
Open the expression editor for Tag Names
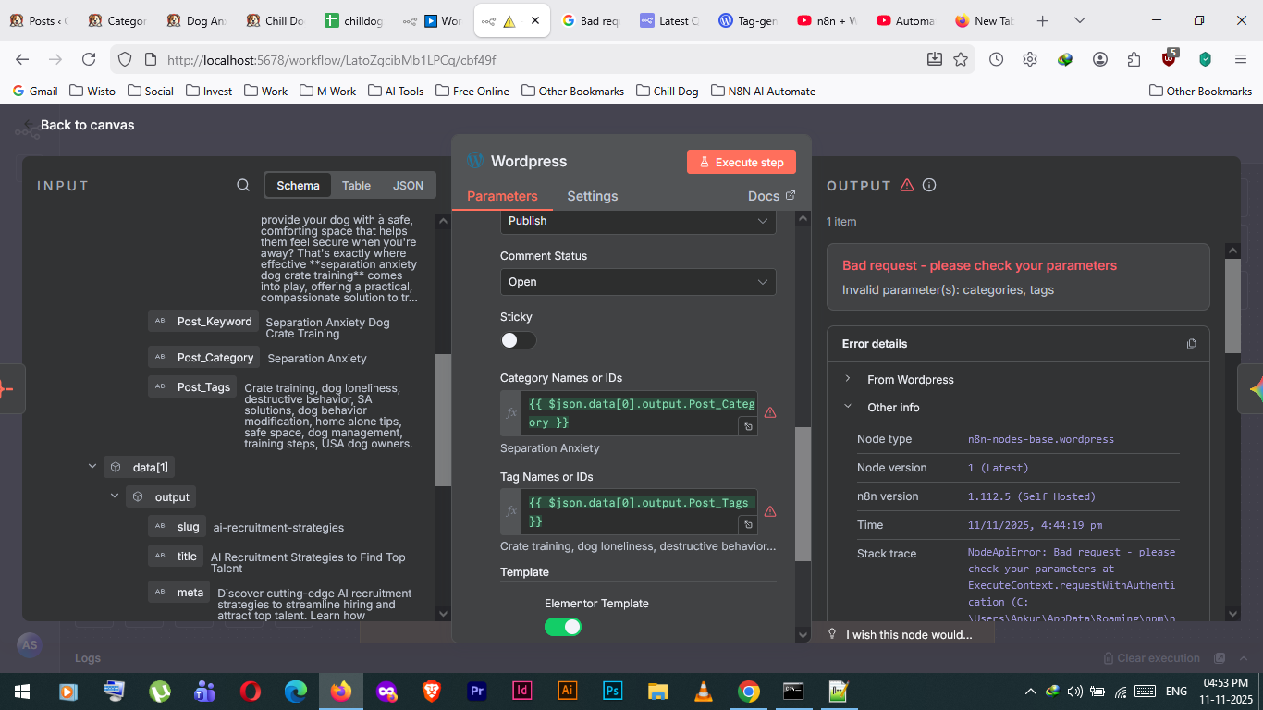coord(748,525)
